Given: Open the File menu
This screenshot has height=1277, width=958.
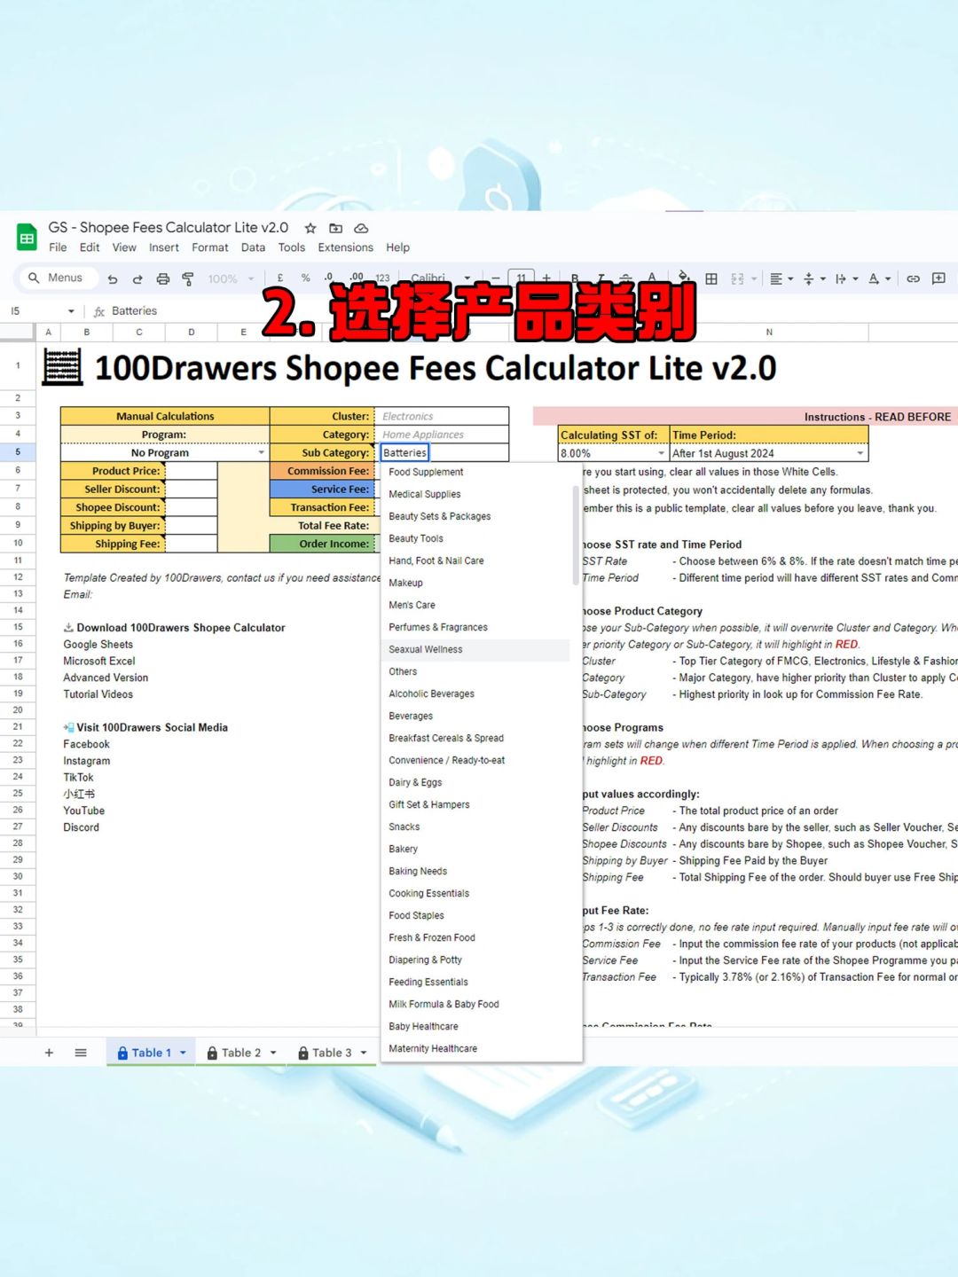Looking at the screenshot, I should 58,247.
